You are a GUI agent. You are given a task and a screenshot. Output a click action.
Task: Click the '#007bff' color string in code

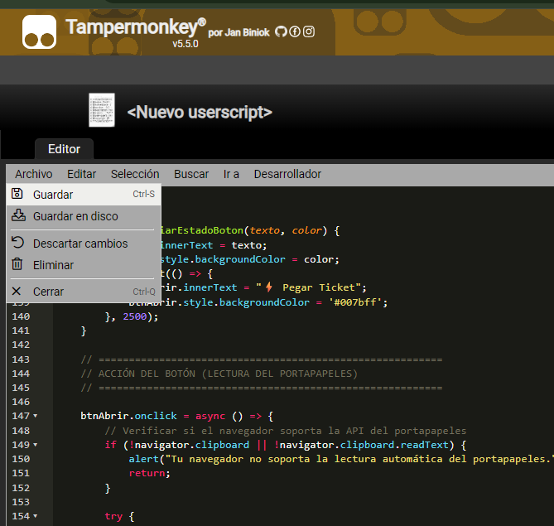[x=355, y=302]
